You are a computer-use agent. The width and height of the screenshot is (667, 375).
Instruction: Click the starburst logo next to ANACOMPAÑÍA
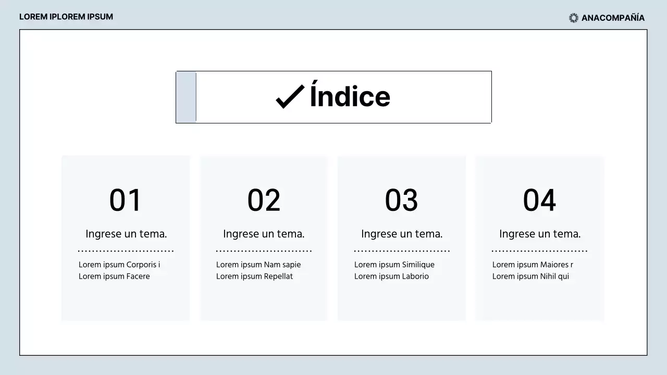coord(574,18)
